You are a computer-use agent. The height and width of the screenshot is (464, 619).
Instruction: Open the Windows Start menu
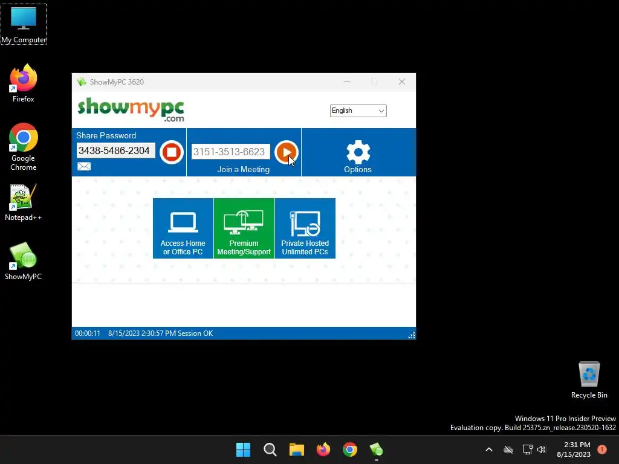[243, 449]
